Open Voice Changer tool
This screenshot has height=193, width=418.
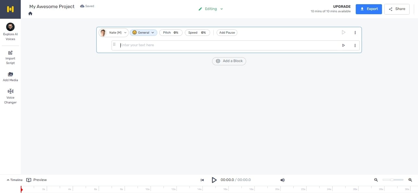[x=10, y=96]
